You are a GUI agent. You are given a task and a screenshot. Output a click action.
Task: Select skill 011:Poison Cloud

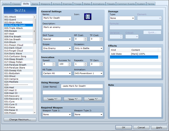pyautogui.click(x=19, y=45)
